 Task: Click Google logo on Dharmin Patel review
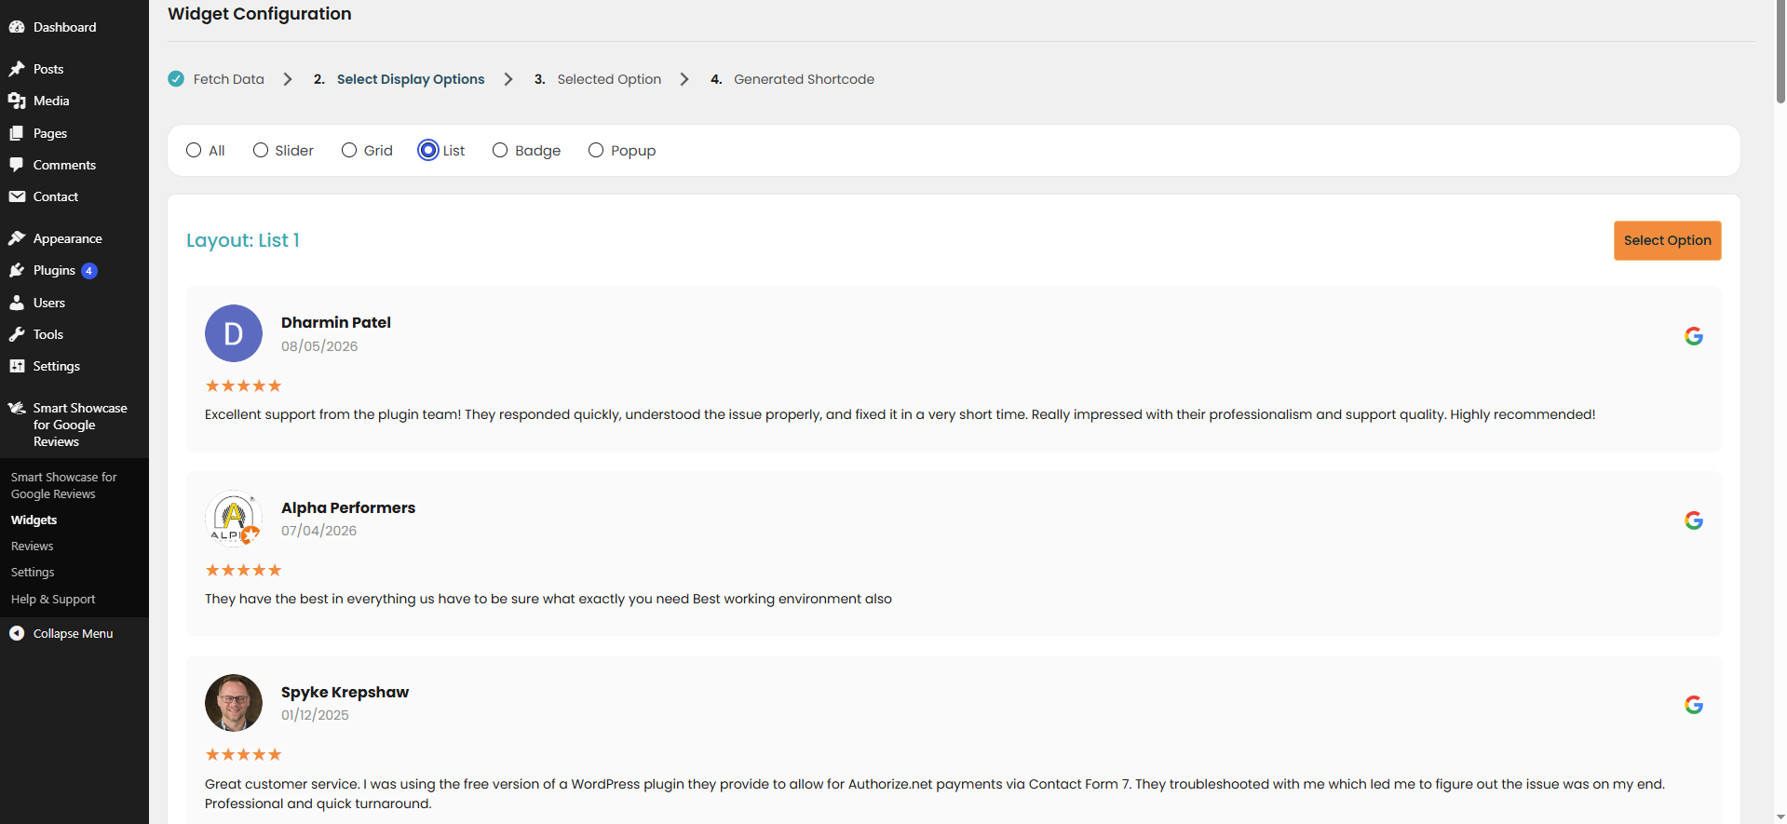pos(1694,336)
